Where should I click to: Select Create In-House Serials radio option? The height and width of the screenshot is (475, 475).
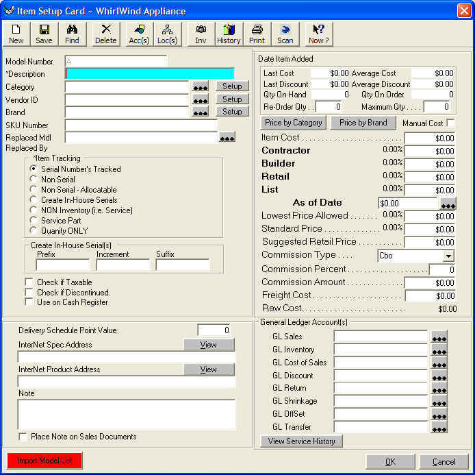click(34, 199)
